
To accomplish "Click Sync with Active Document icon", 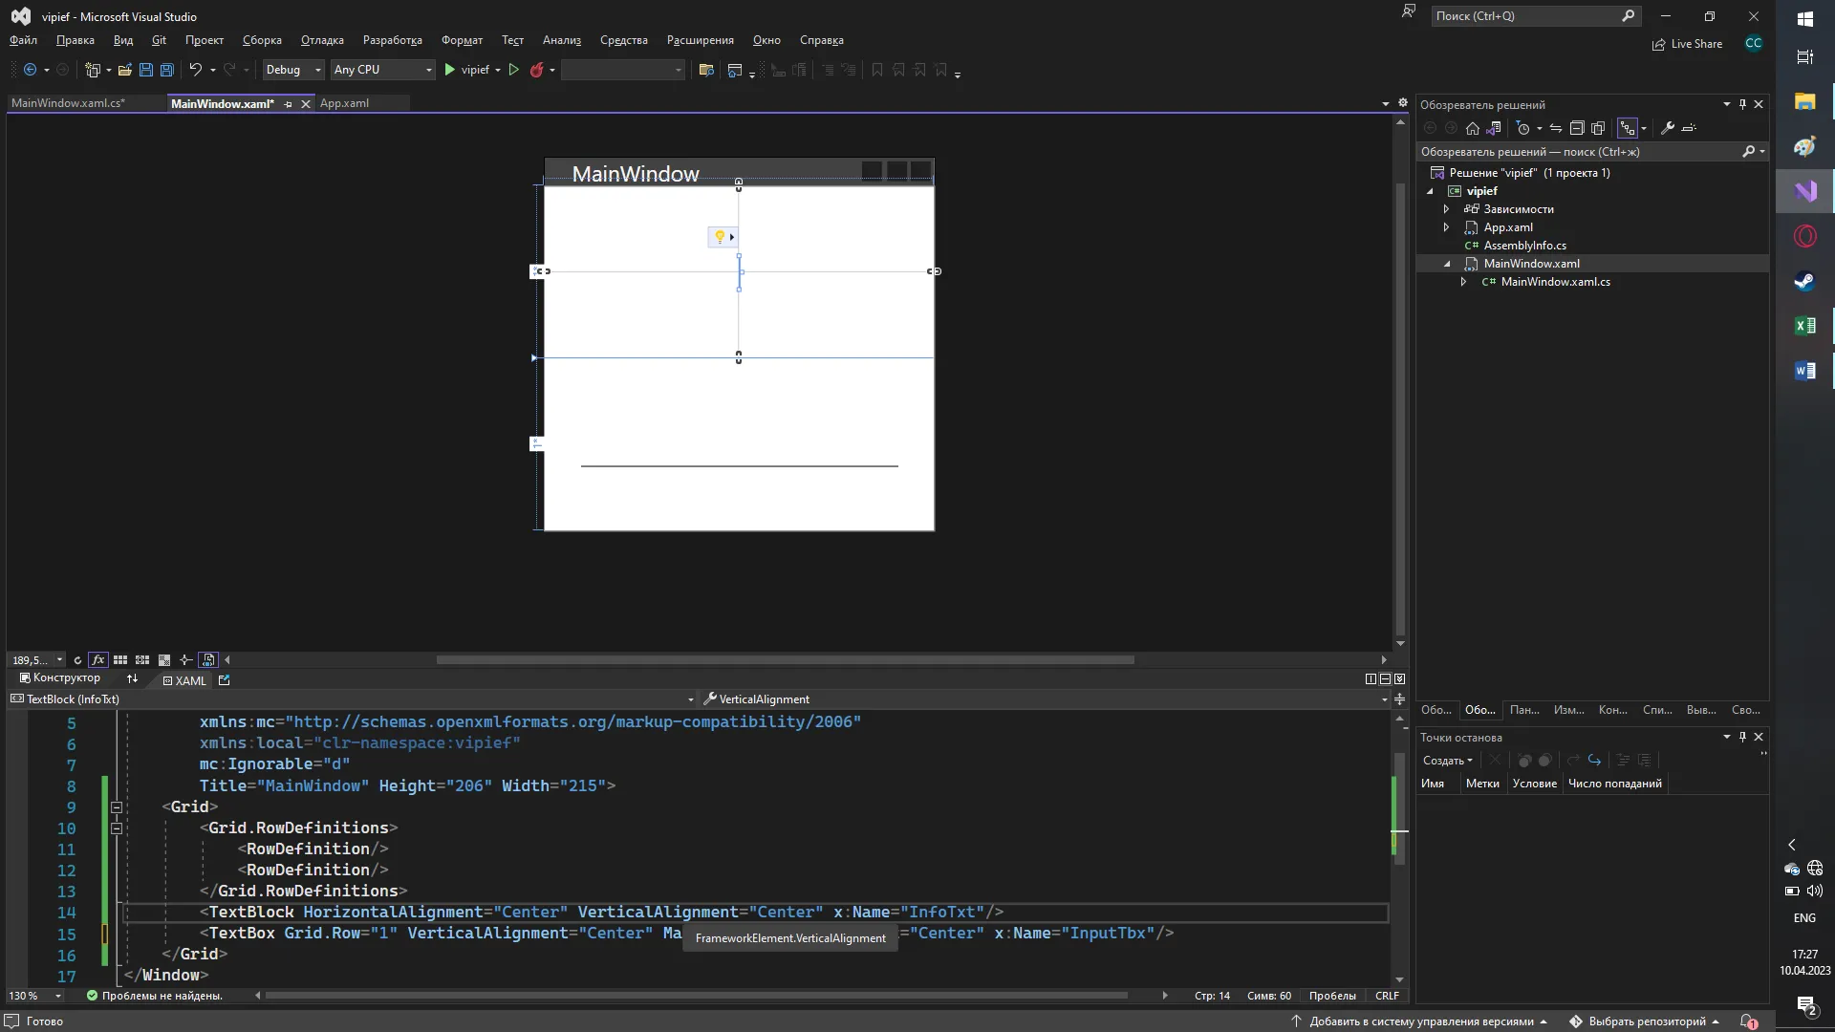I will (x=1556, y=128).
